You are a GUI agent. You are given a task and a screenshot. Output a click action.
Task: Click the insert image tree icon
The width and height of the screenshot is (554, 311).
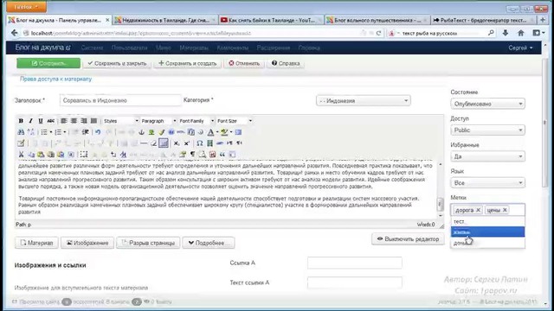click(151, 132)
